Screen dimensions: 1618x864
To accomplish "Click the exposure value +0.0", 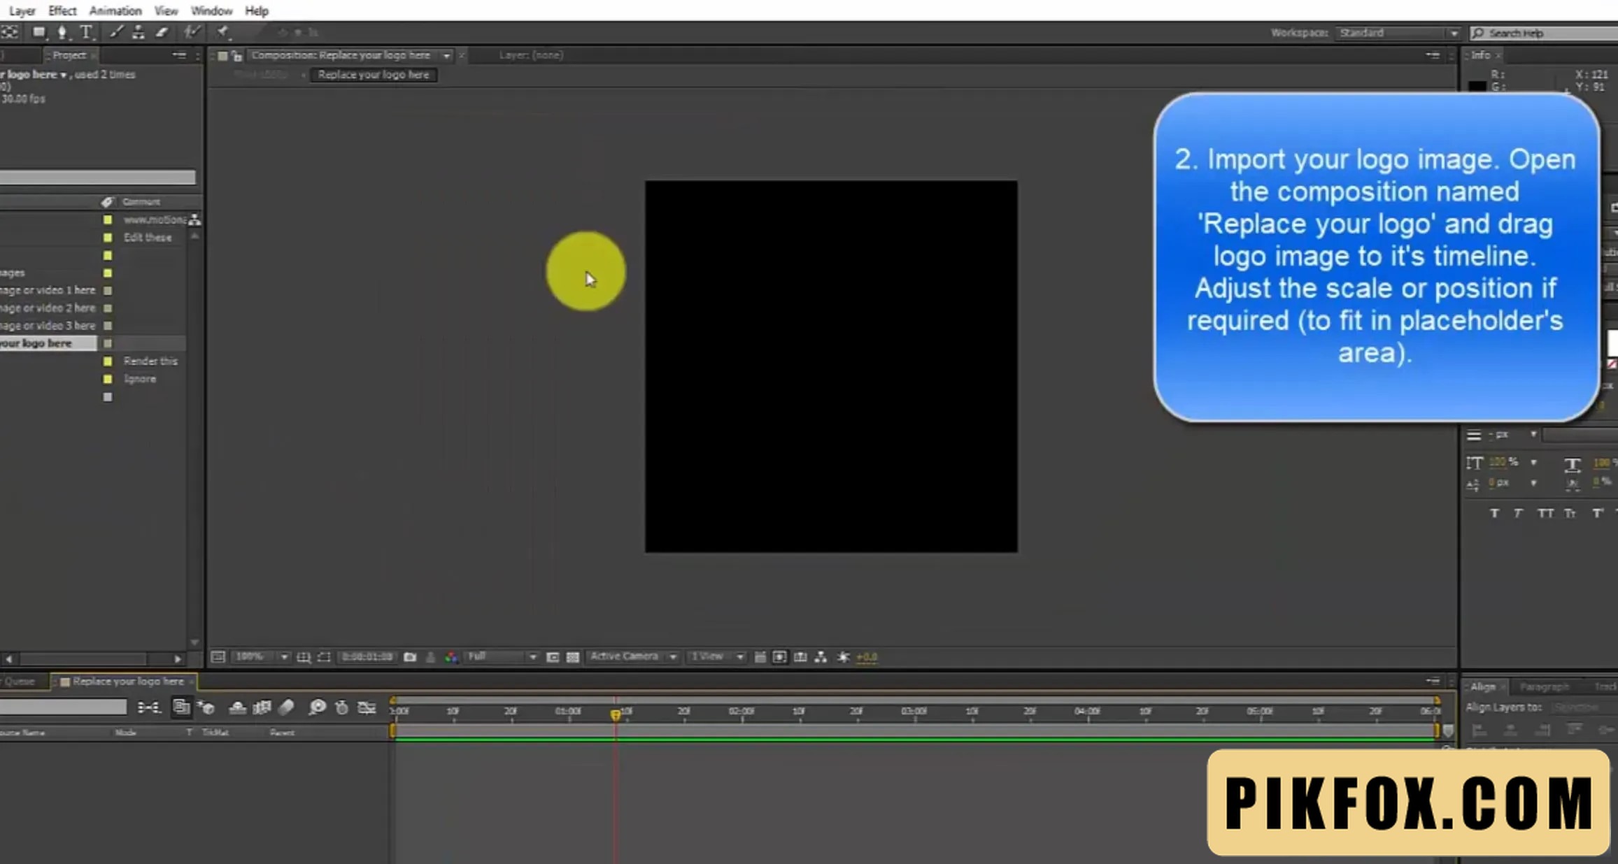I will [867, 657].
